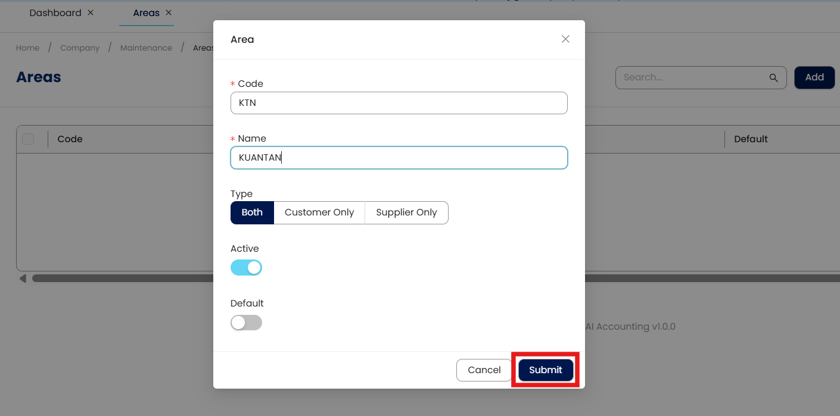Screen dimensions: 840x416
Task: Tick the select-all checkbox in table header
Action: [x=28, y=139]
